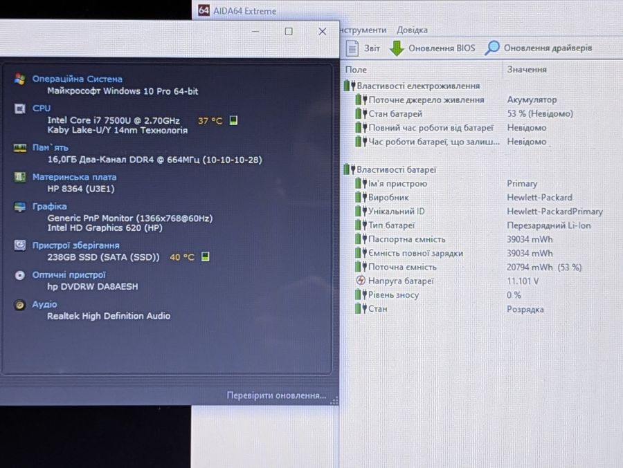Click the Перезарядний Li-Ion value
The height and width of the screenshot is (468, 623).
tap(549, 225)
